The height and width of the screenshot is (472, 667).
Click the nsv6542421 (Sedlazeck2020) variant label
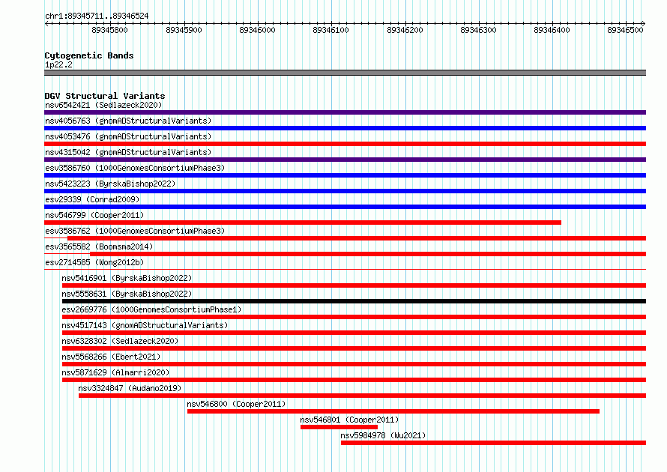[103, 105]
